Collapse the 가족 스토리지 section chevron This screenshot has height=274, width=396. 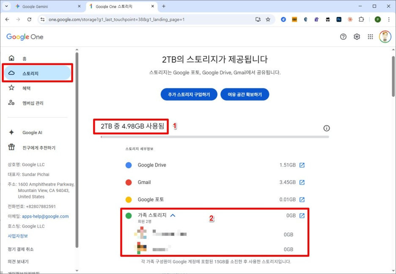pos(173,215)
